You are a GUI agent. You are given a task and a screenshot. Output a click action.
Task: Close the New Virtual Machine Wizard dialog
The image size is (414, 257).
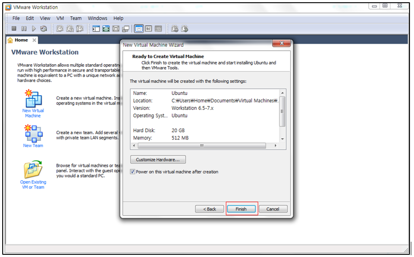click(282, 43)
